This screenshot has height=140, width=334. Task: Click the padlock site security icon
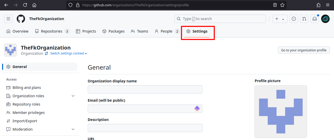pyautogui.click(x=77, y=5)
